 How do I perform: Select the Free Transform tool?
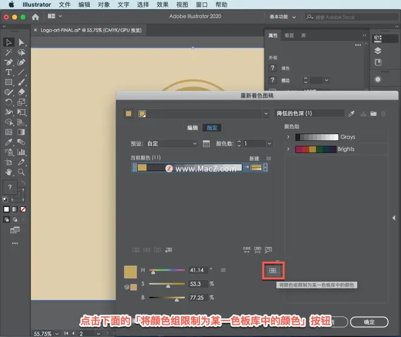coord(21,112)
